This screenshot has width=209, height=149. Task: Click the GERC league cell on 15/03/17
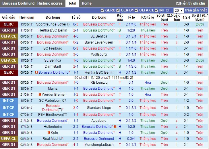point(9,24)
